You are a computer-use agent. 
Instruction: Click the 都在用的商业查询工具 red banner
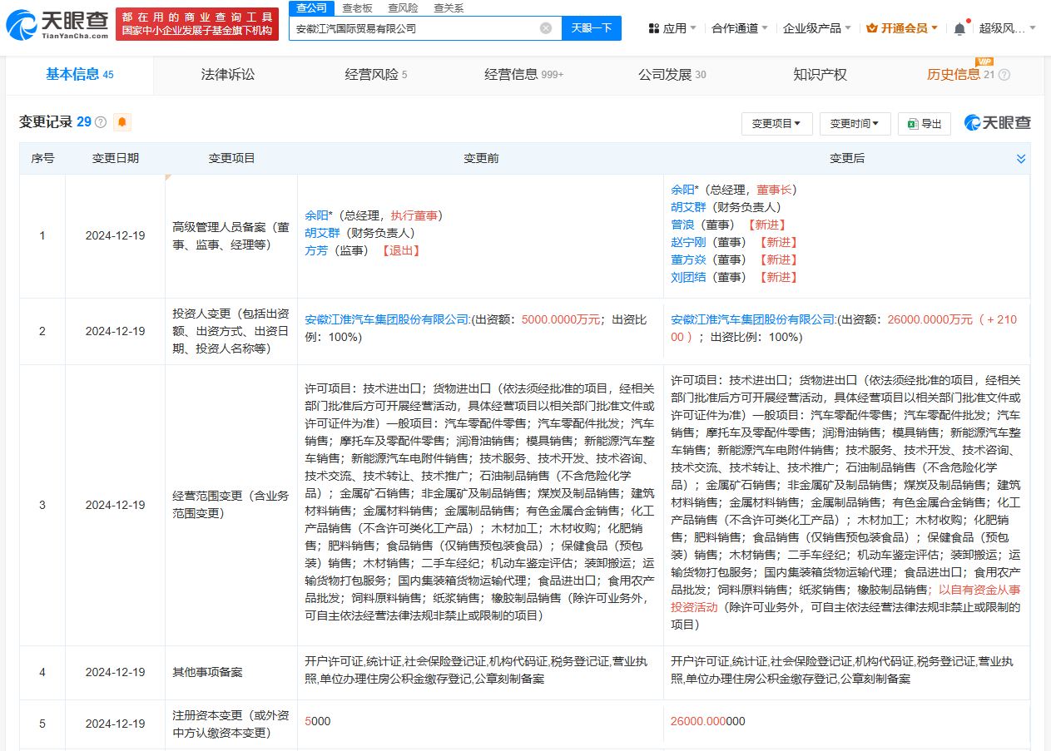[x=197, y=24]
